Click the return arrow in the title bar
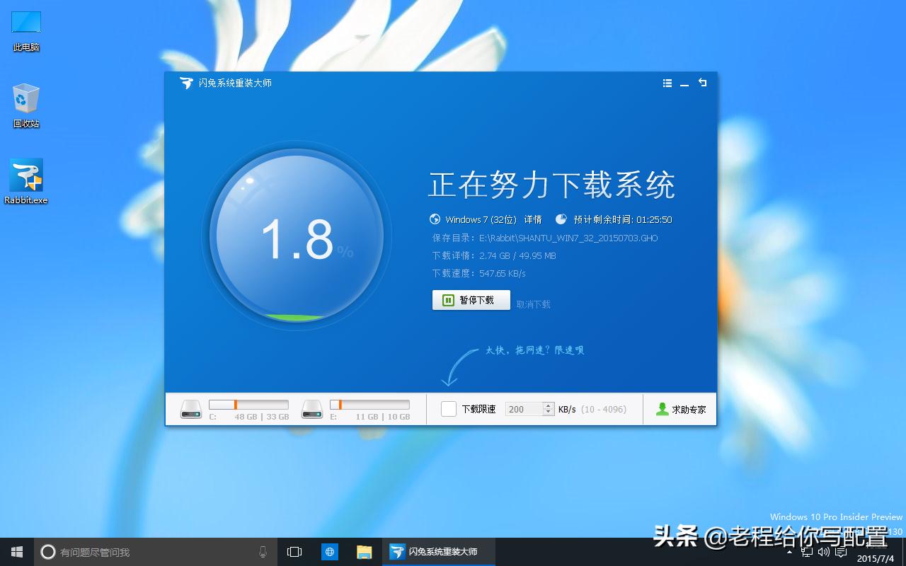Viewport: 906px width, 566px height. [702, 83]
